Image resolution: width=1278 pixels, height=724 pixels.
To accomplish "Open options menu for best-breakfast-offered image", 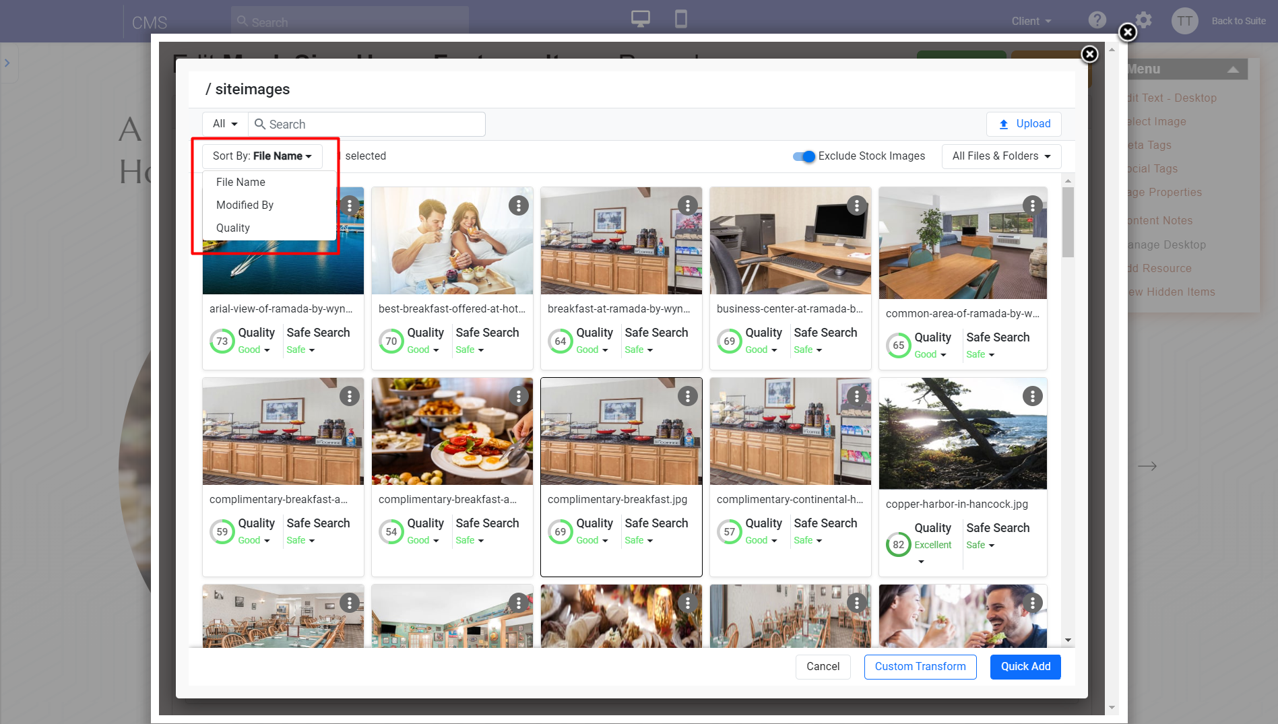I will [519, 205].
